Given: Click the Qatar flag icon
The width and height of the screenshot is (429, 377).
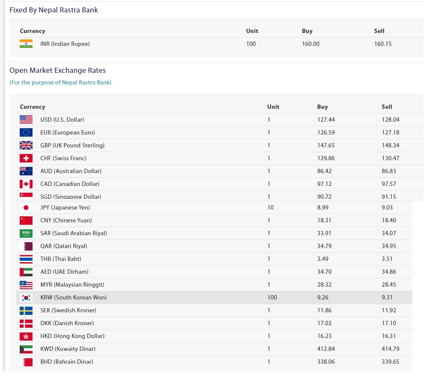Looking at the screenshot, I should coord(26,246).
